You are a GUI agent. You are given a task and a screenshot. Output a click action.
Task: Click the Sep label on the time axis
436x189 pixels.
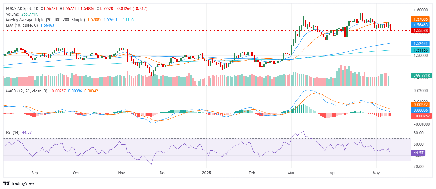tap(34, 173)
